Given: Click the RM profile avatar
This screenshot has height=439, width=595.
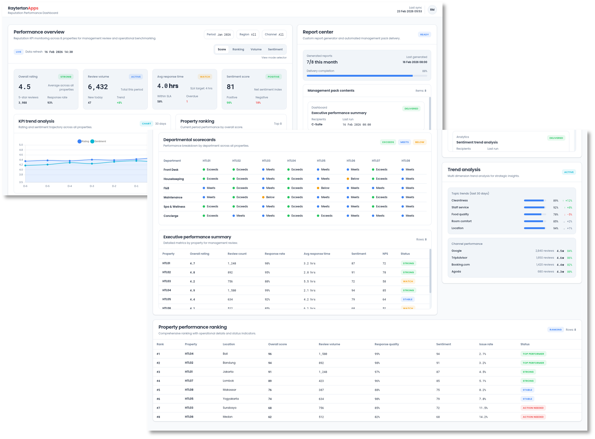Looking at the screenshot, I should tap(432, 10).
